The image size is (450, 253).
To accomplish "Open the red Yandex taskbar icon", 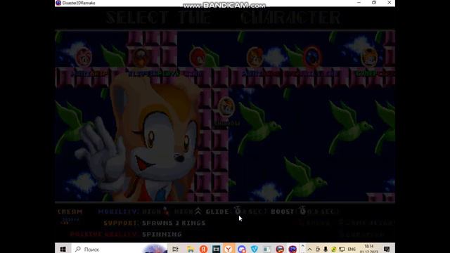I will tap(203, 249).
